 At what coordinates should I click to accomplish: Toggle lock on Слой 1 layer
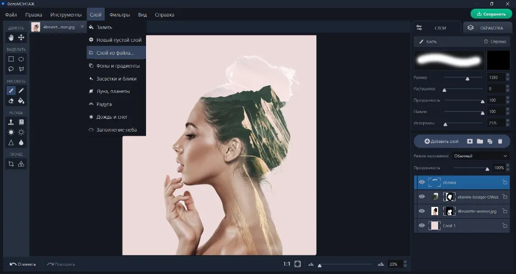(x=505, y=225)
